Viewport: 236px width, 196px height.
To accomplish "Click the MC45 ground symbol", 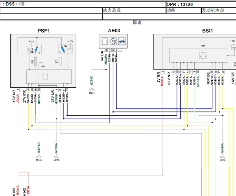I will click(x=39, y=158).
